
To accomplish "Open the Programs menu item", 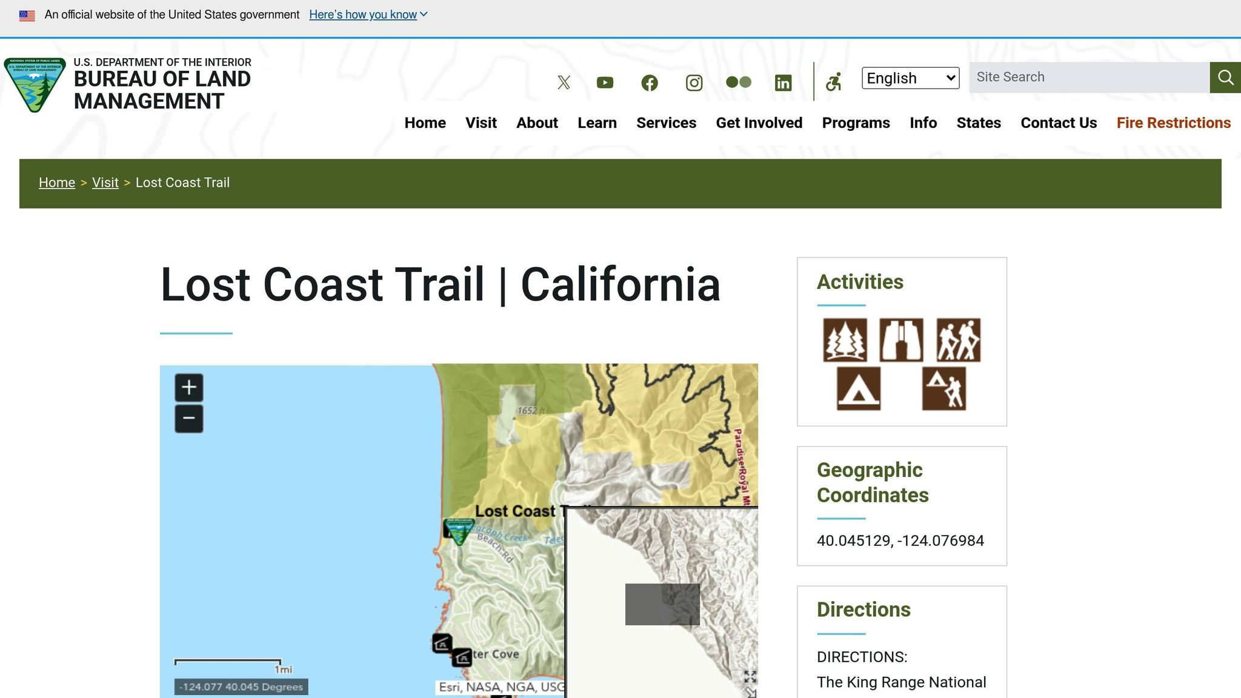I will [856, 123].
